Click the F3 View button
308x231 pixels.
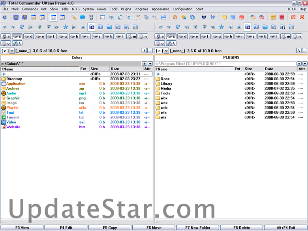[x=22, y=228]
